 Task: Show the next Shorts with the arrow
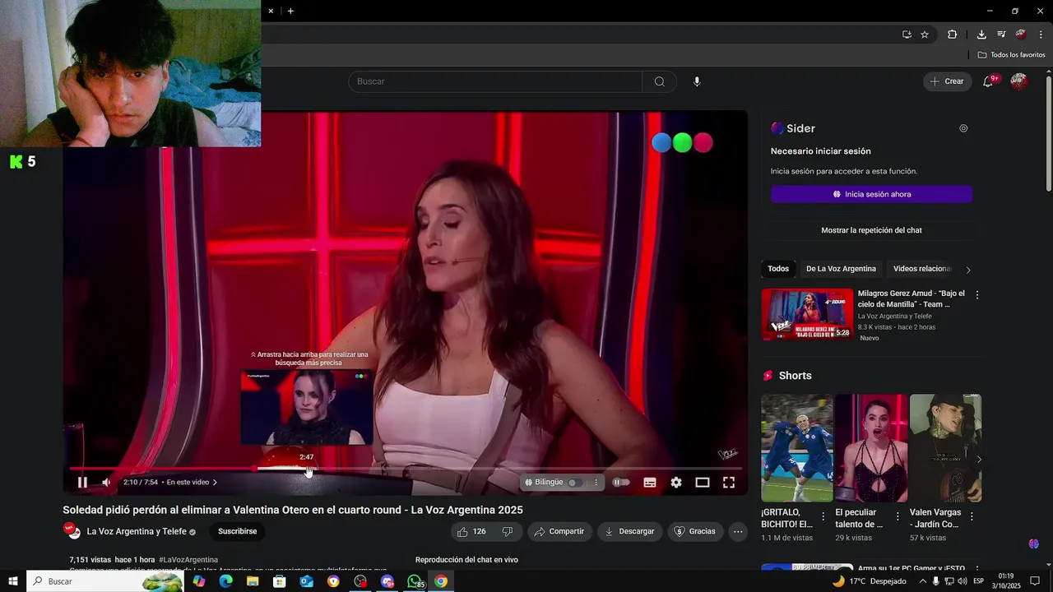(978, 460)
